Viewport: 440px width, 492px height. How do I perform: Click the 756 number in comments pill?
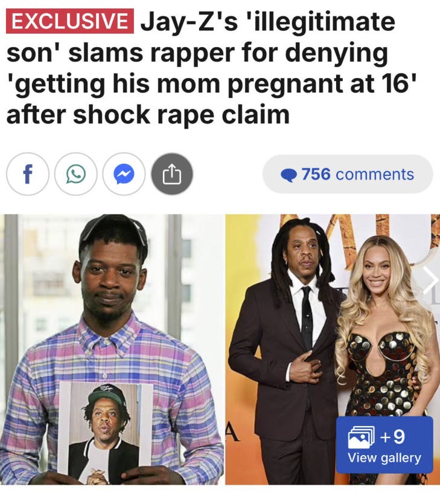[316, 174]
